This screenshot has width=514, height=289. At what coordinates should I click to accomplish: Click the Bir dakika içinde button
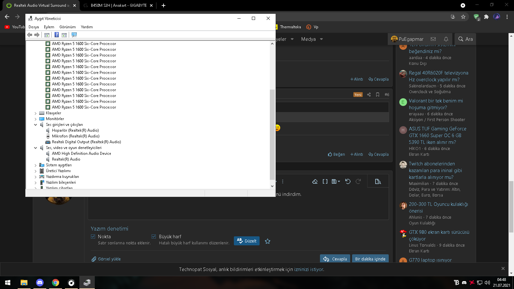[370, 259]
